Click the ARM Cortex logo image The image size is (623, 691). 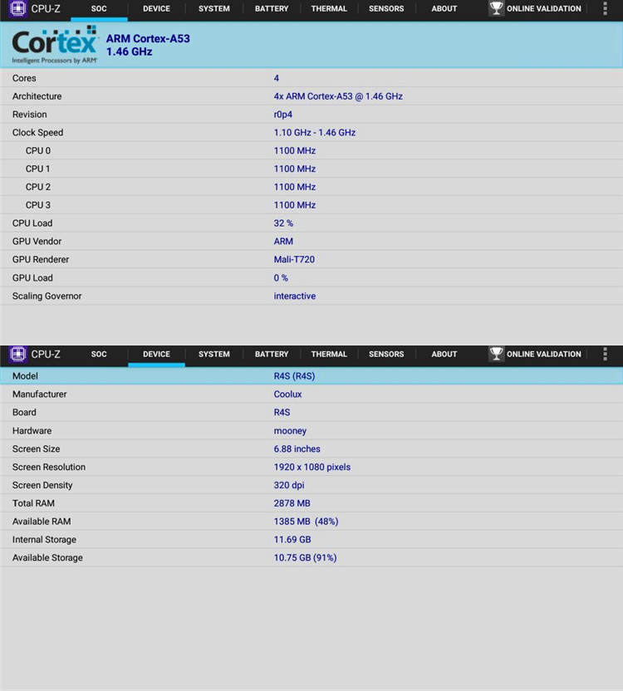[55, 45]
